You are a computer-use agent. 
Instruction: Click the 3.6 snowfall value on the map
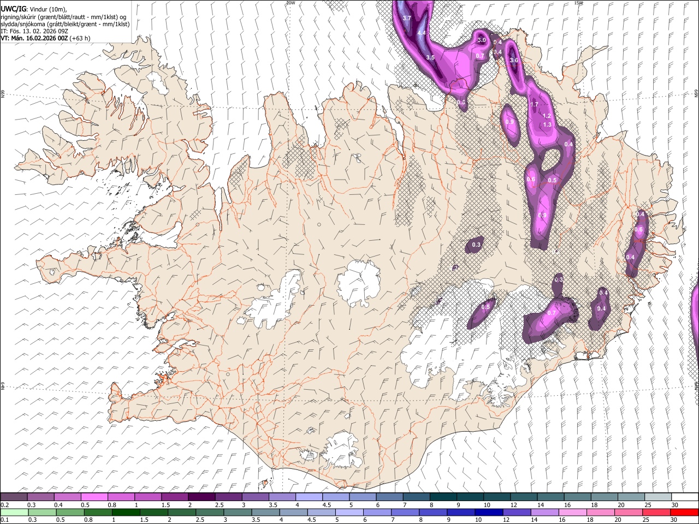[x=513, y=60]
